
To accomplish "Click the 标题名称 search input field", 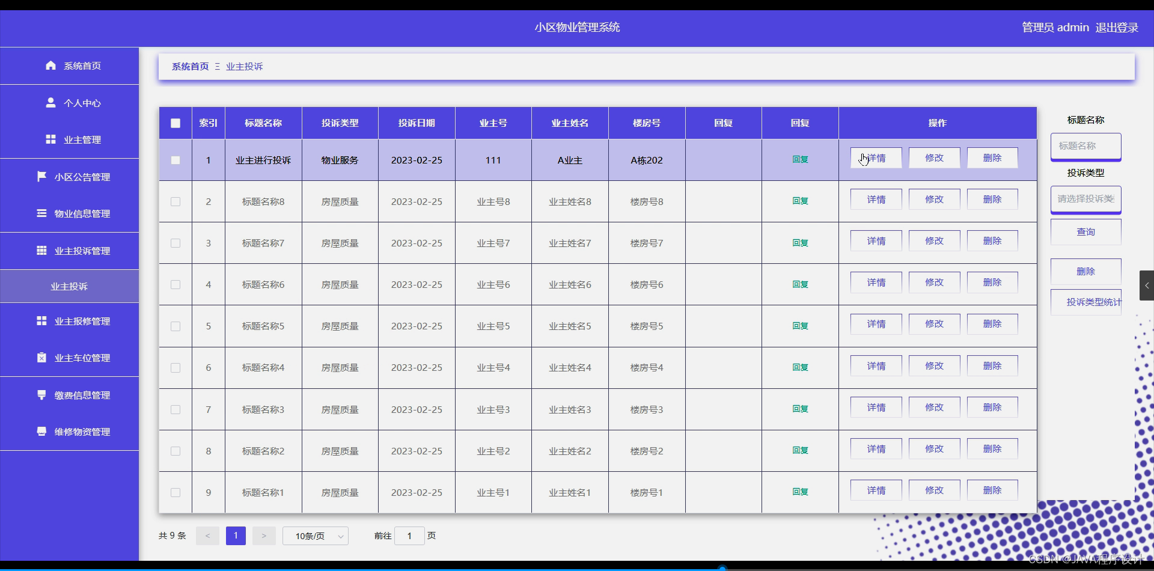I will coord(1085,146).
